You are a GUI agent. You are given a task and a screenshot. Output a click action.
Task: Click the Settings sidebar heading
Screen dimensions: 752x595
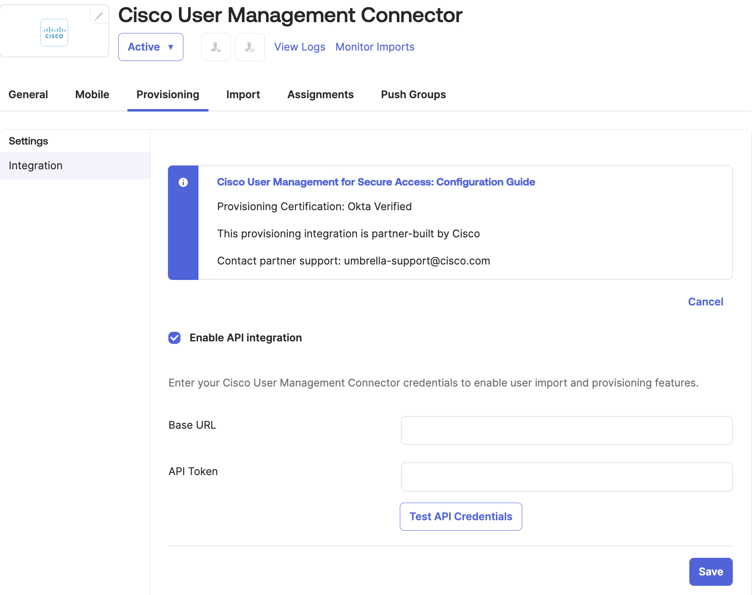pos(28,141)
